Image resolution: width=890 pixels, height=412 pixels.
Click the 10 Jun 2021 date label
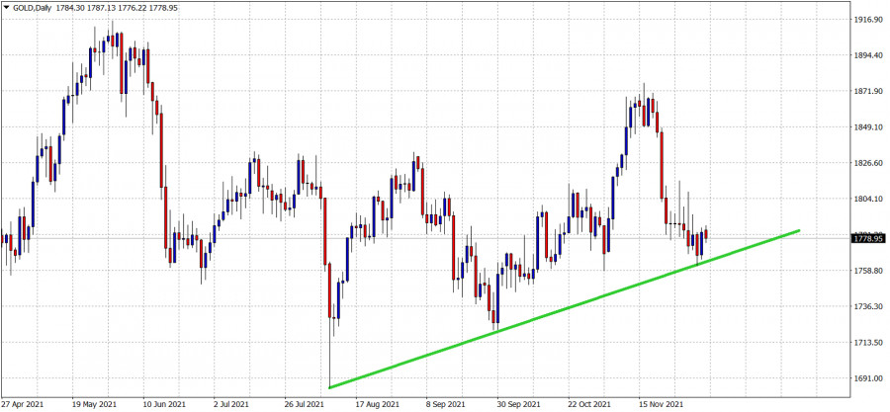point(164,406)
